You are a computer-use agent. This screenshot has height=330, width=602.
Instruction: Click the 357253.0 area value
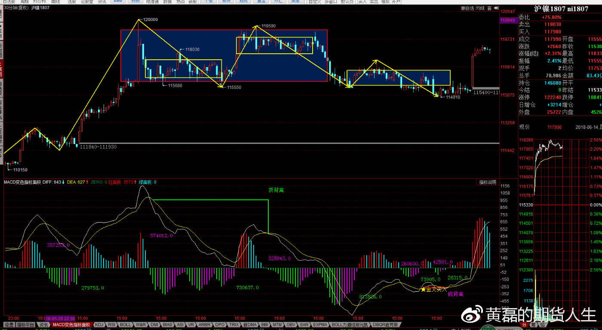(58, 245)
